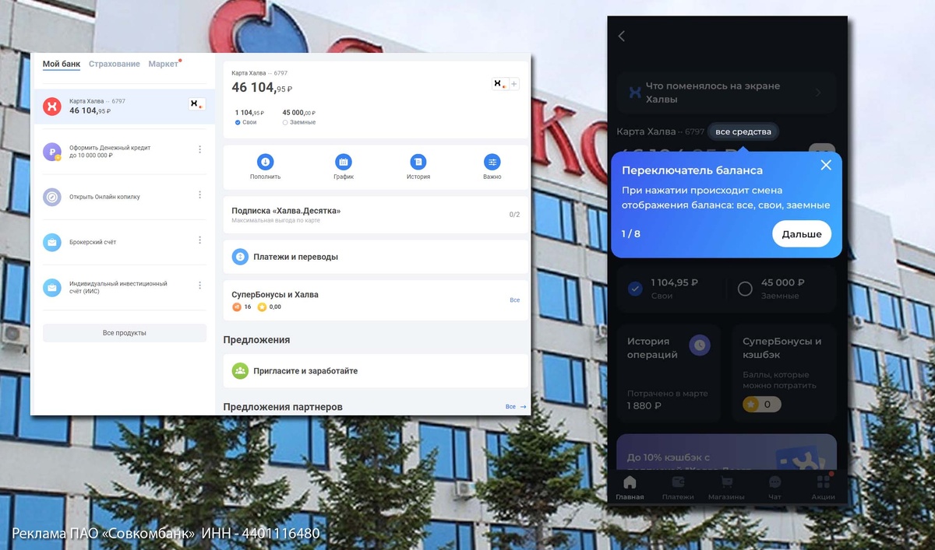Open the СуперБонусы и кэшбэк card

click(x=784, y=373)
